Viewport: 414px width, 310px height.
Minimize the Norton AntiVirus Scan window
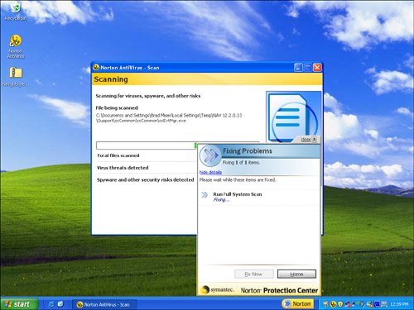click(x=298, y=68)
